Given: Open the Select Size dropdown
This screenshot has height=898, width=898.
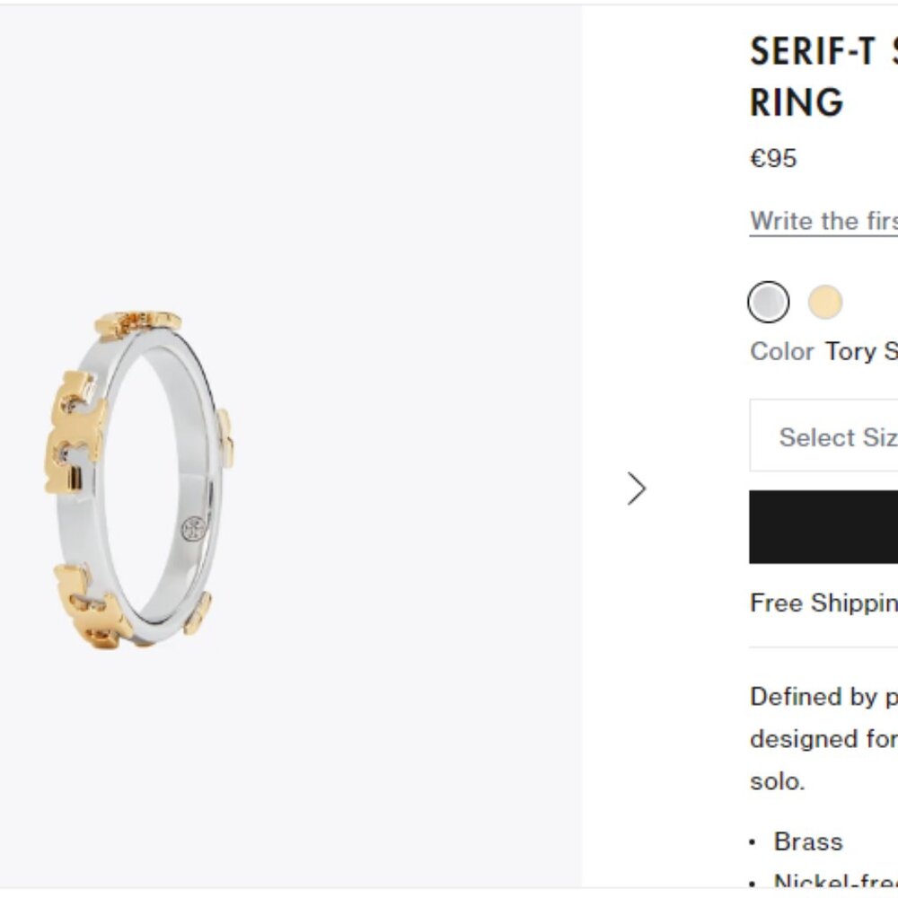Looking at the screenshot, I should pos(835,436).
